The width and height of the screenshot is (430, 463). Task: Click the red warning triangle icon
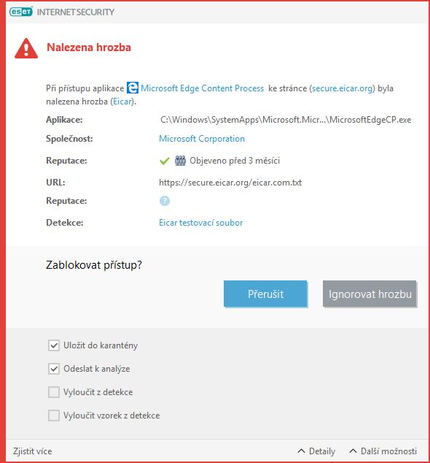coord(26,48)
